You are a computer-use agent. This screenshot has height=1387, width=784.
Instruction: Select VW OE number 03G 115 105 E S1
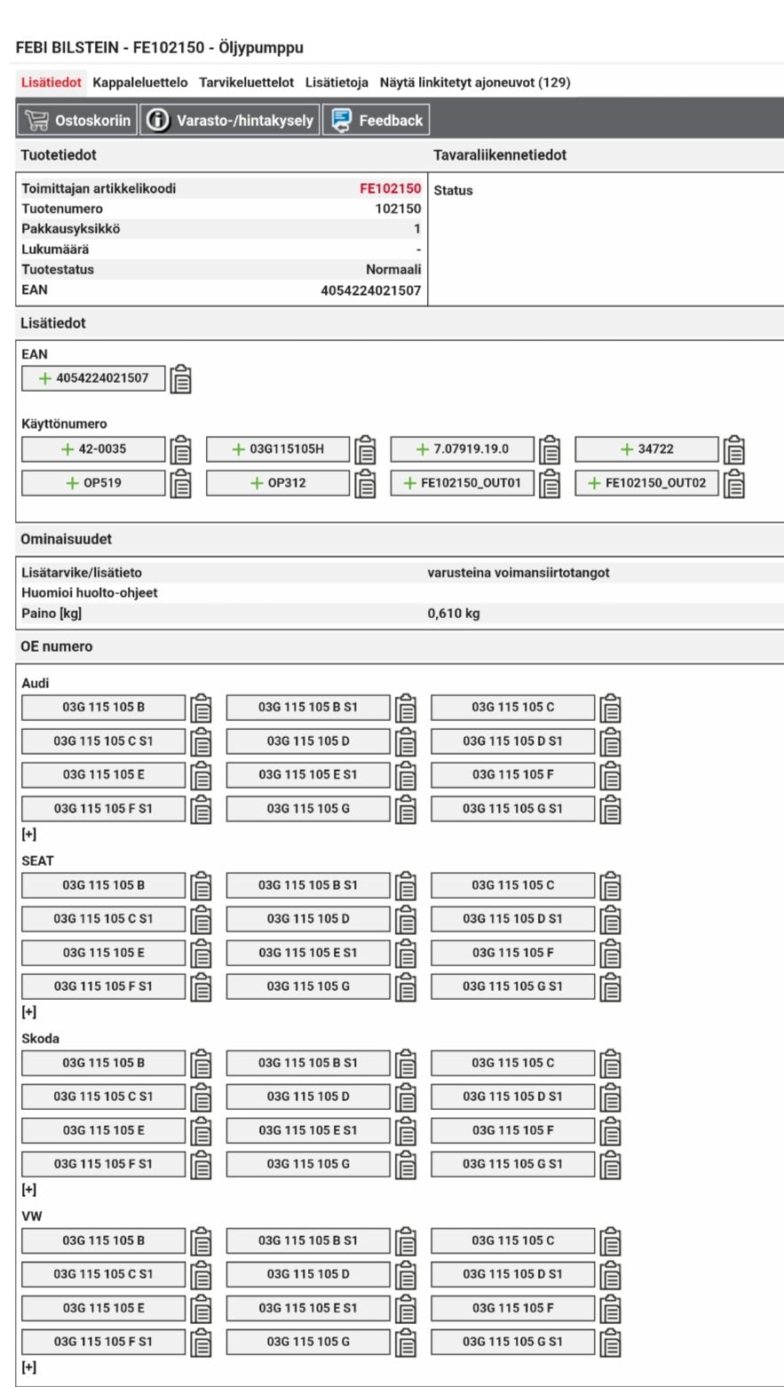[308, 1308]
